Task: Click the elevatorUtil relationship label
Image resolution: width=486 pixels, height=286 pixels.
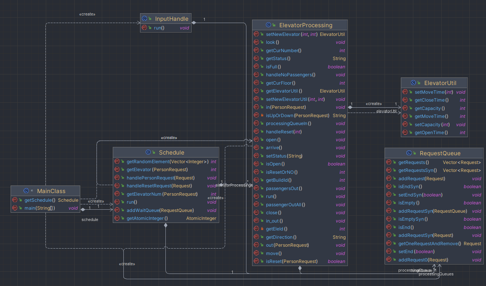Action: (386, 111)
